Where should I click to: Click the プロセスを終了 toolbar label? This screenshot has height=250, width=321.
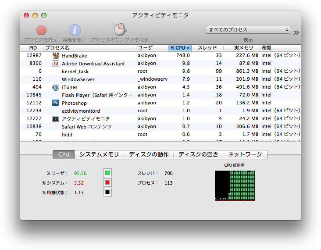[41, 40]
